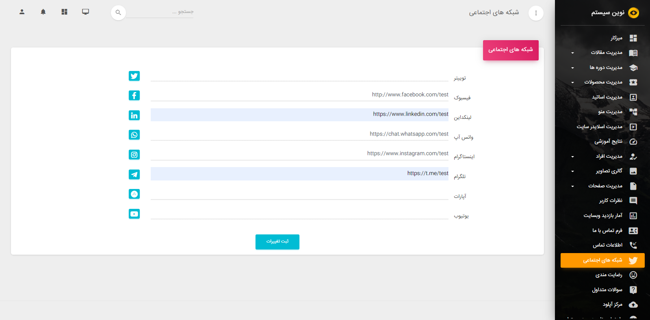Click the WhatsApp icon beside واتس آپ field

(x=134, y=135)
